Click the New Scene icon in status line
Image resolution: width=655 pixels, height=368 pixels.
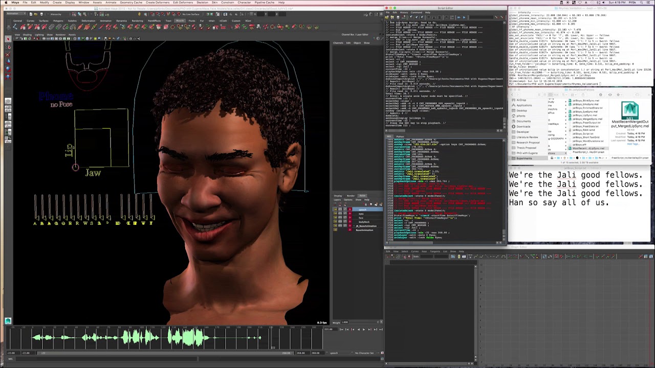pyautogui.click(x=31, y=14)
